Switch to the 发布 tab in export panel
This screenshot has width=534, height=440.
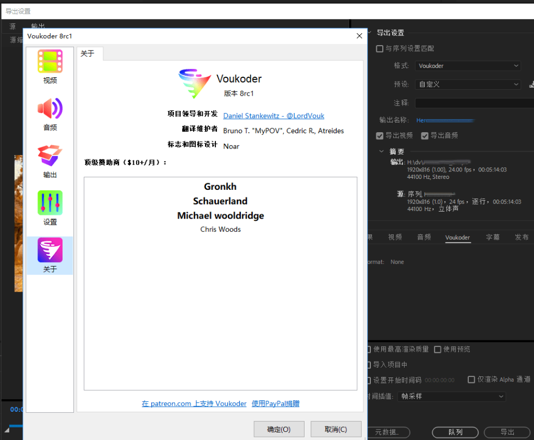521,237
